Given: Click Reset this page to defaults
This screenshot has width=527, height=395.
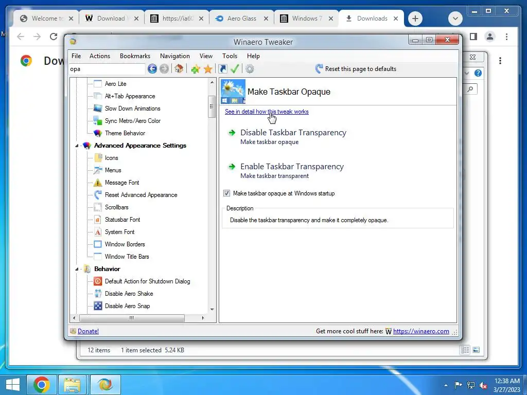Looking at the screenshot, I should [x=356, y=69].
